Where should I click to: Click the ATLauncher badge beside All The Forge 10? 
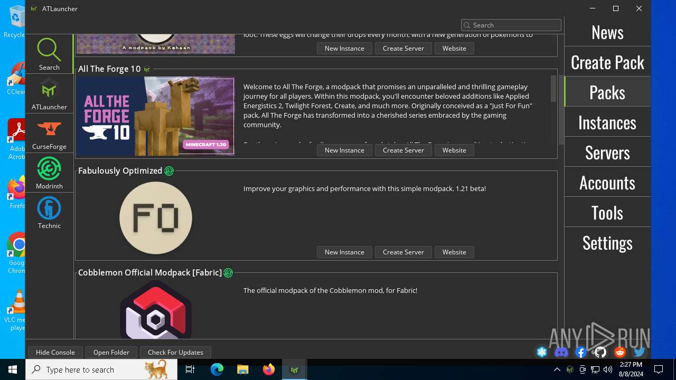[147, 69]
